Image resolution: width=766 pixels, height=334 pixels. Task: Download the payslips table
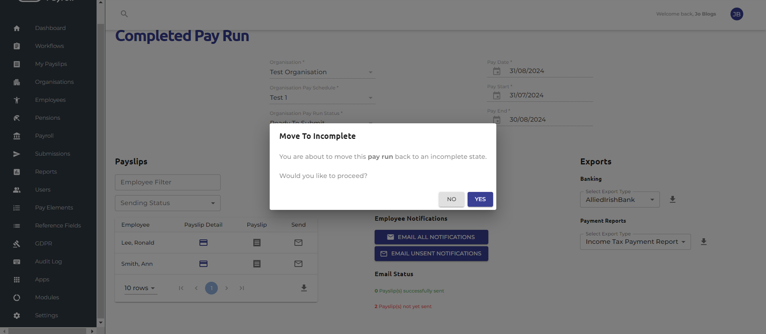304,288
